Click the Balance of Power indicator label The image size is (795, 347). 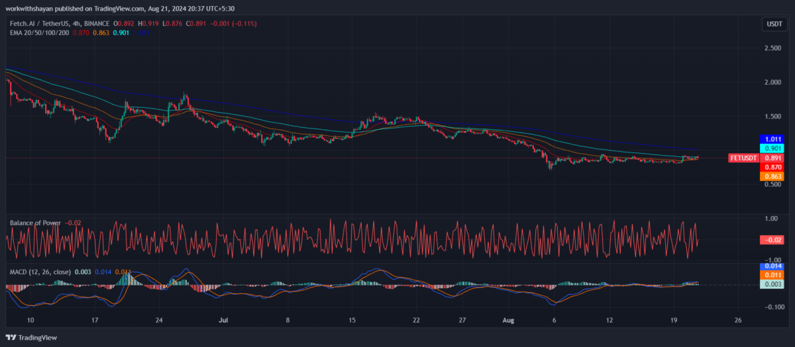coord(35,223)
